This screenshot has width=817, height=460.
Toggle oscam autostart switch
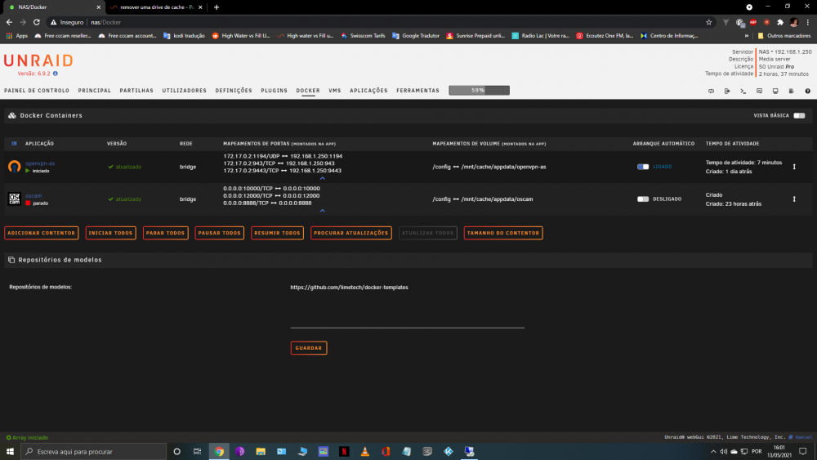[643, 199]
